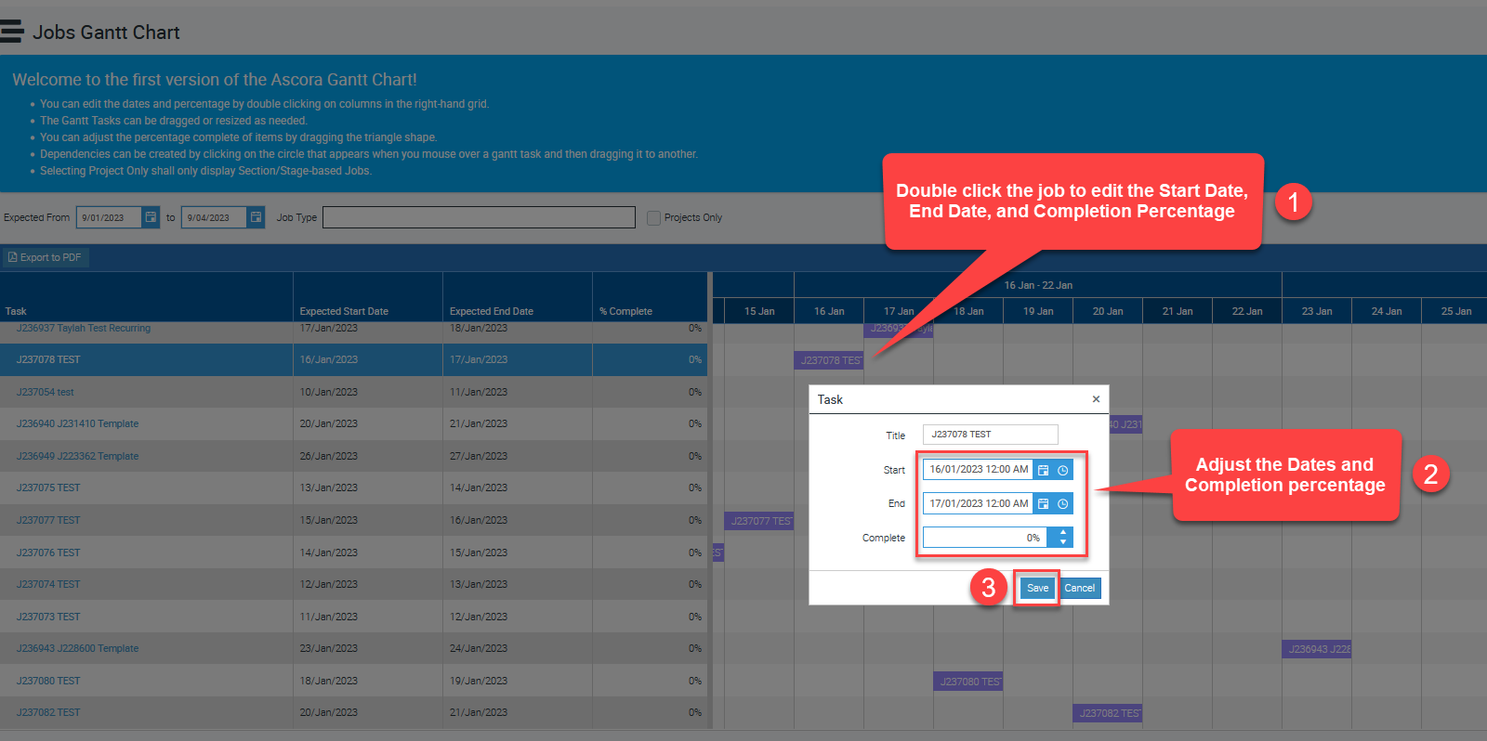Enable the Projects Only checkbox
The image size is (1487, 741).
[653, 217]
